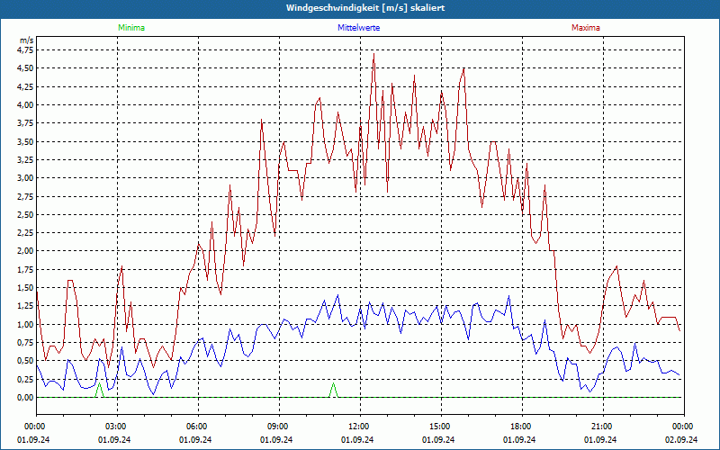
Task: Click the 4,25 y-axis value
Action: pyautogui.click(x=25, y=86)
